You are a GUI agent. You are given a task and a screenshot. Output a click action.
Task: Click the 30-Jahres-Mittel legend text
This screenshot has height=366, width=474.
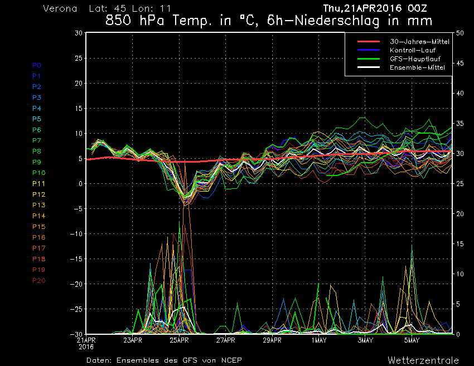[x=419, y=42]
